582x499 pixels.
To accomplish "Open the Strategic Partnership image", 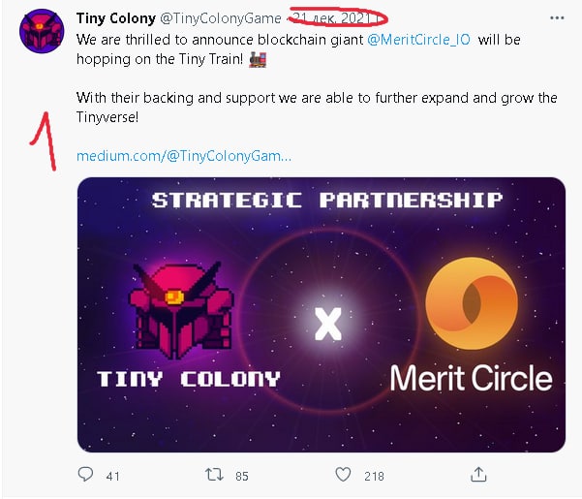I will 322,315.
